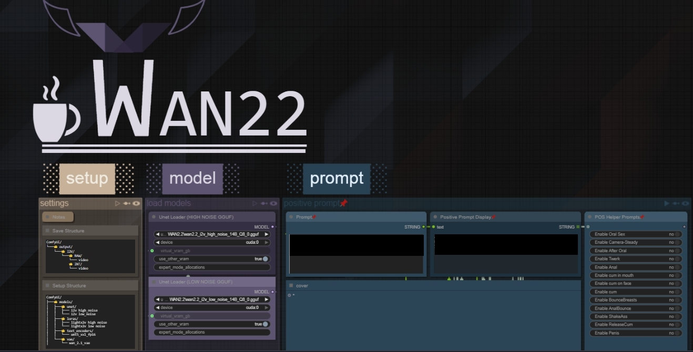
Task: Run the settings group with its play icon
Action: click(118, 203)
